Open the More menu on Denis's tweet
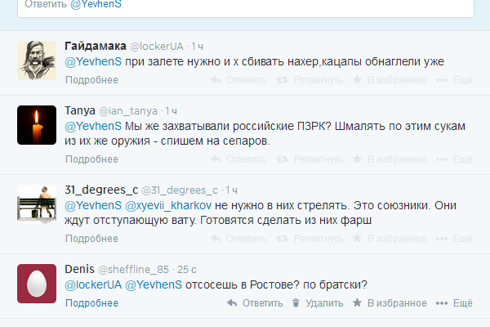Image resolution: width=490 pixels, height=327 pixels. [455, 302]
